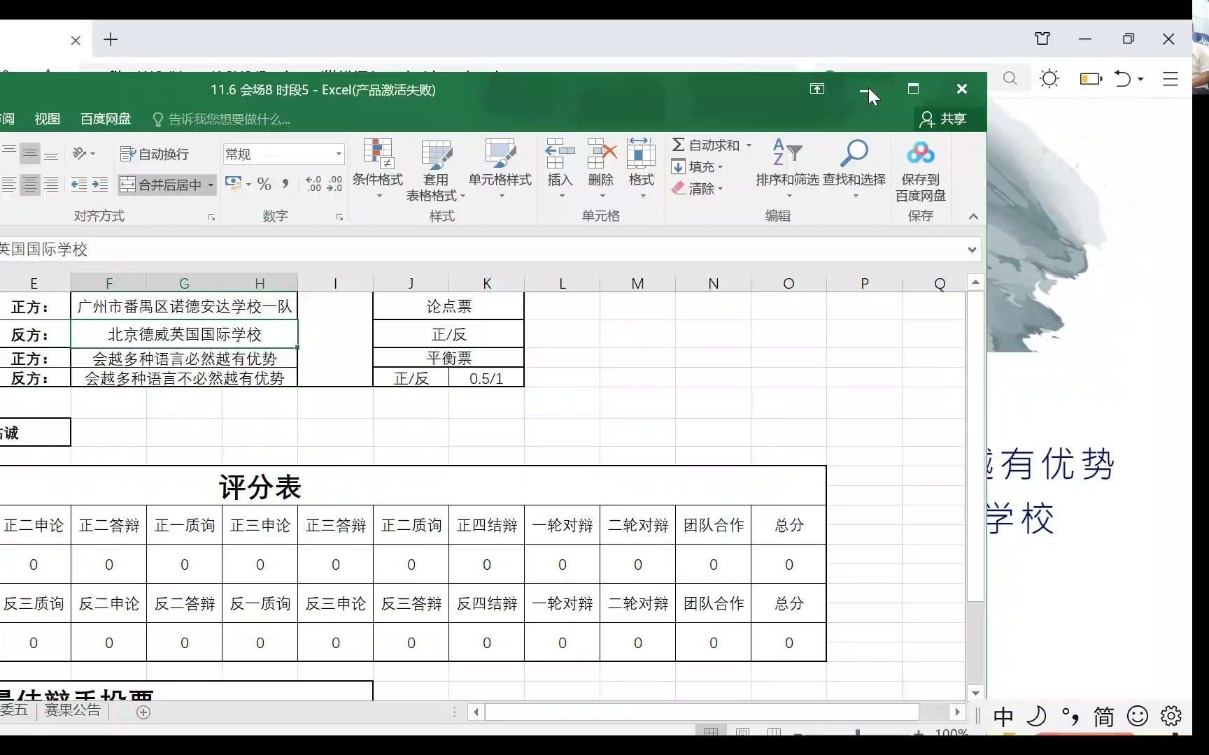This screenshot has height=755, width=1209.
Task: Click the Decrease Decimal icon
Action: coord(335,185)
